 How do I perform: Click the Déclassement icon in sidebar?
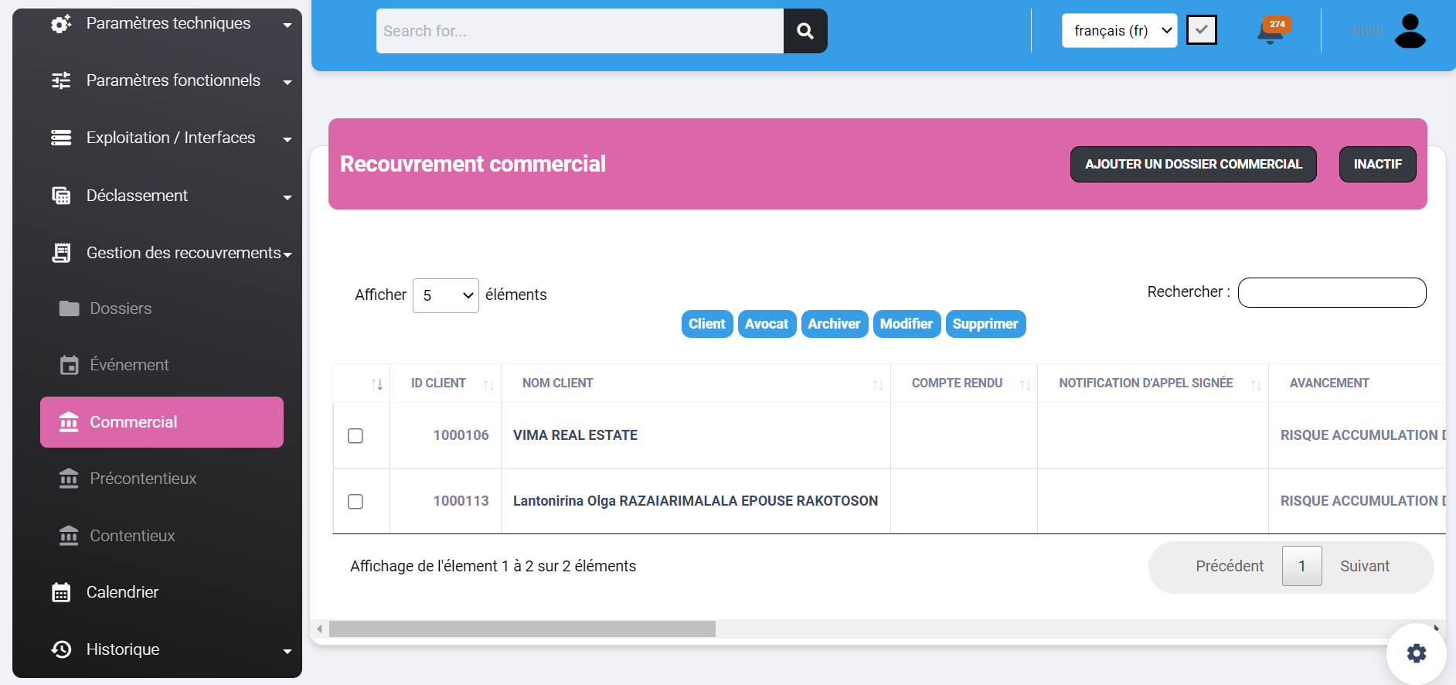pyautogui.click(x=61, y=196)
